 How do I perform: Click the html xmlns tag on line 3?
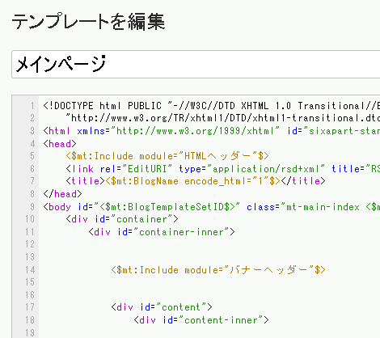click(x=211, y=131)
